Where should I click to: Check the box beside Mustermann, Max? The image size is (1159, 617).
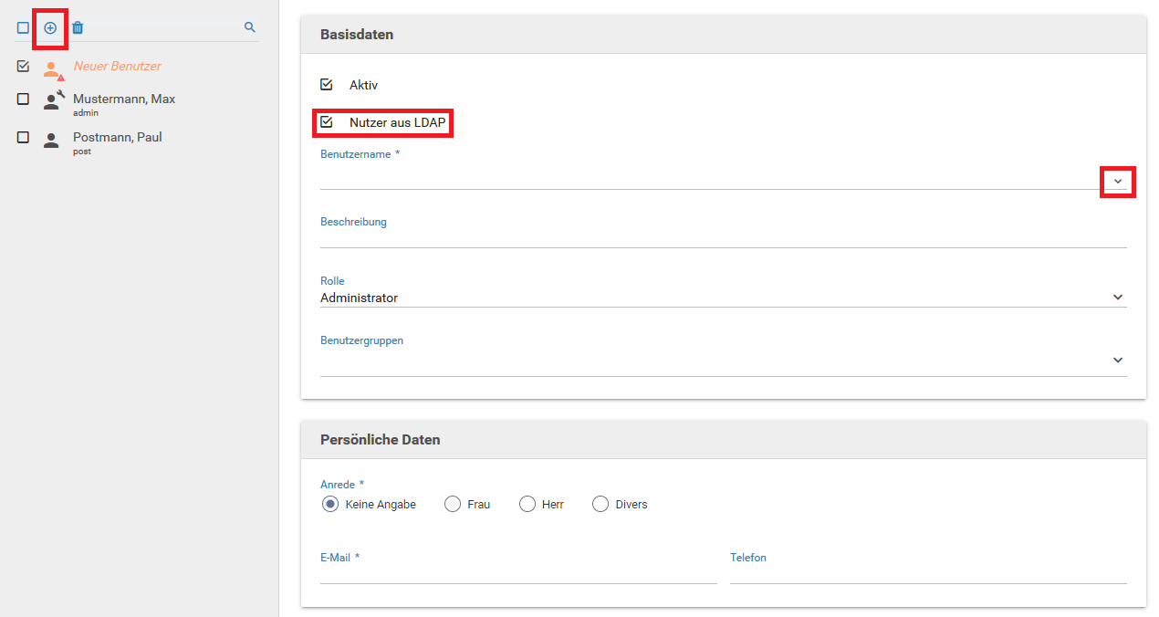point(23,99)
